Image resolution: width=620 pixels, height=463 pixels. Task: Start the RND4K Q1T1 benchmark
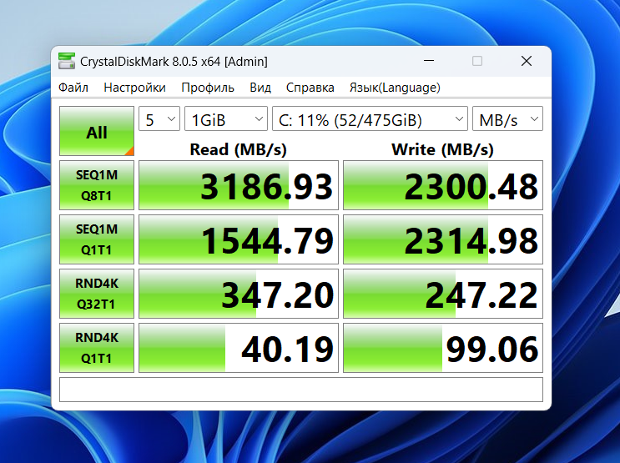(x=97, y=348)
